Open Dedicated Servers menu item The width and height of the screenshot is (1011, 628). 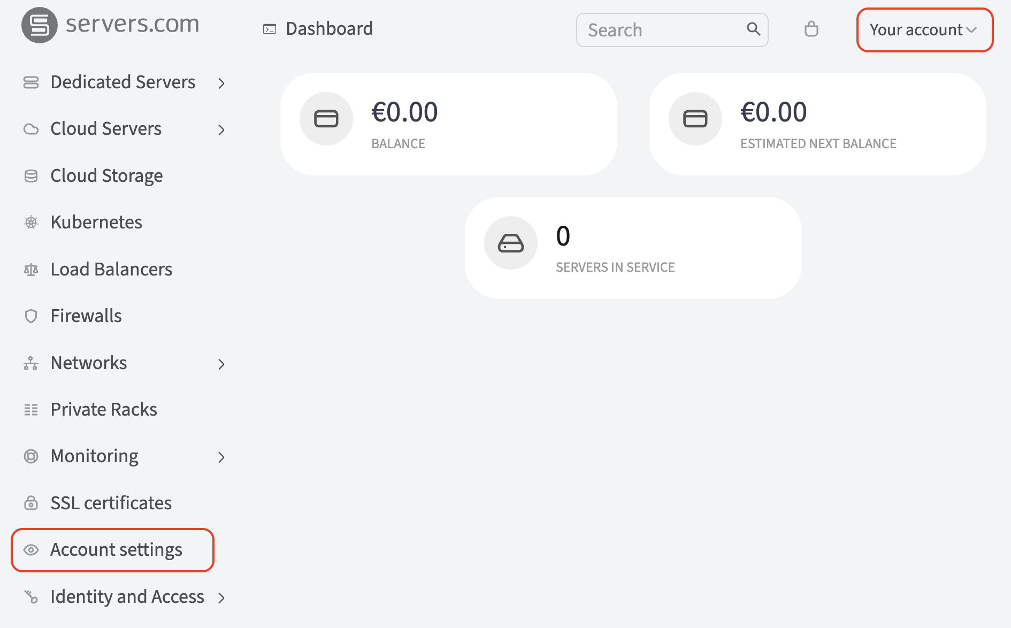(124, 82)
